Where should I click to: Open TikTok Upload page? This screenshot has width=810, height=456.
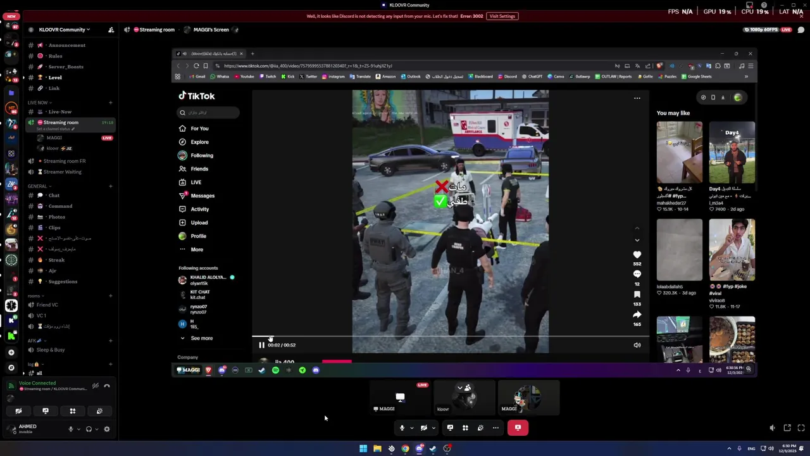199,222
